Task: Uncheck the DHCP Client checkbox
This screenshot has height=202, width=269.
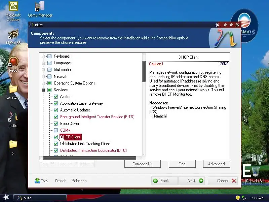Action: click(56, 137)
